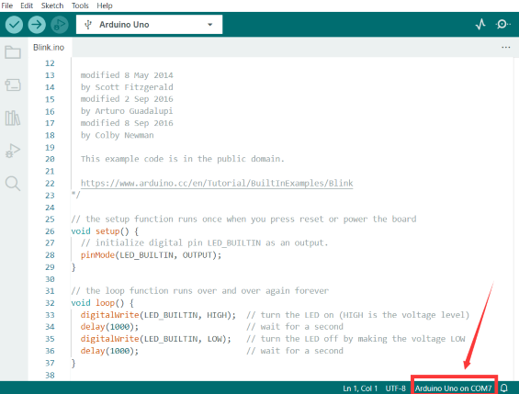Screen dimensions: 519x394
Task: Open the Sketchbook folder sidebar icon
Action: click(x=13, y=52)
